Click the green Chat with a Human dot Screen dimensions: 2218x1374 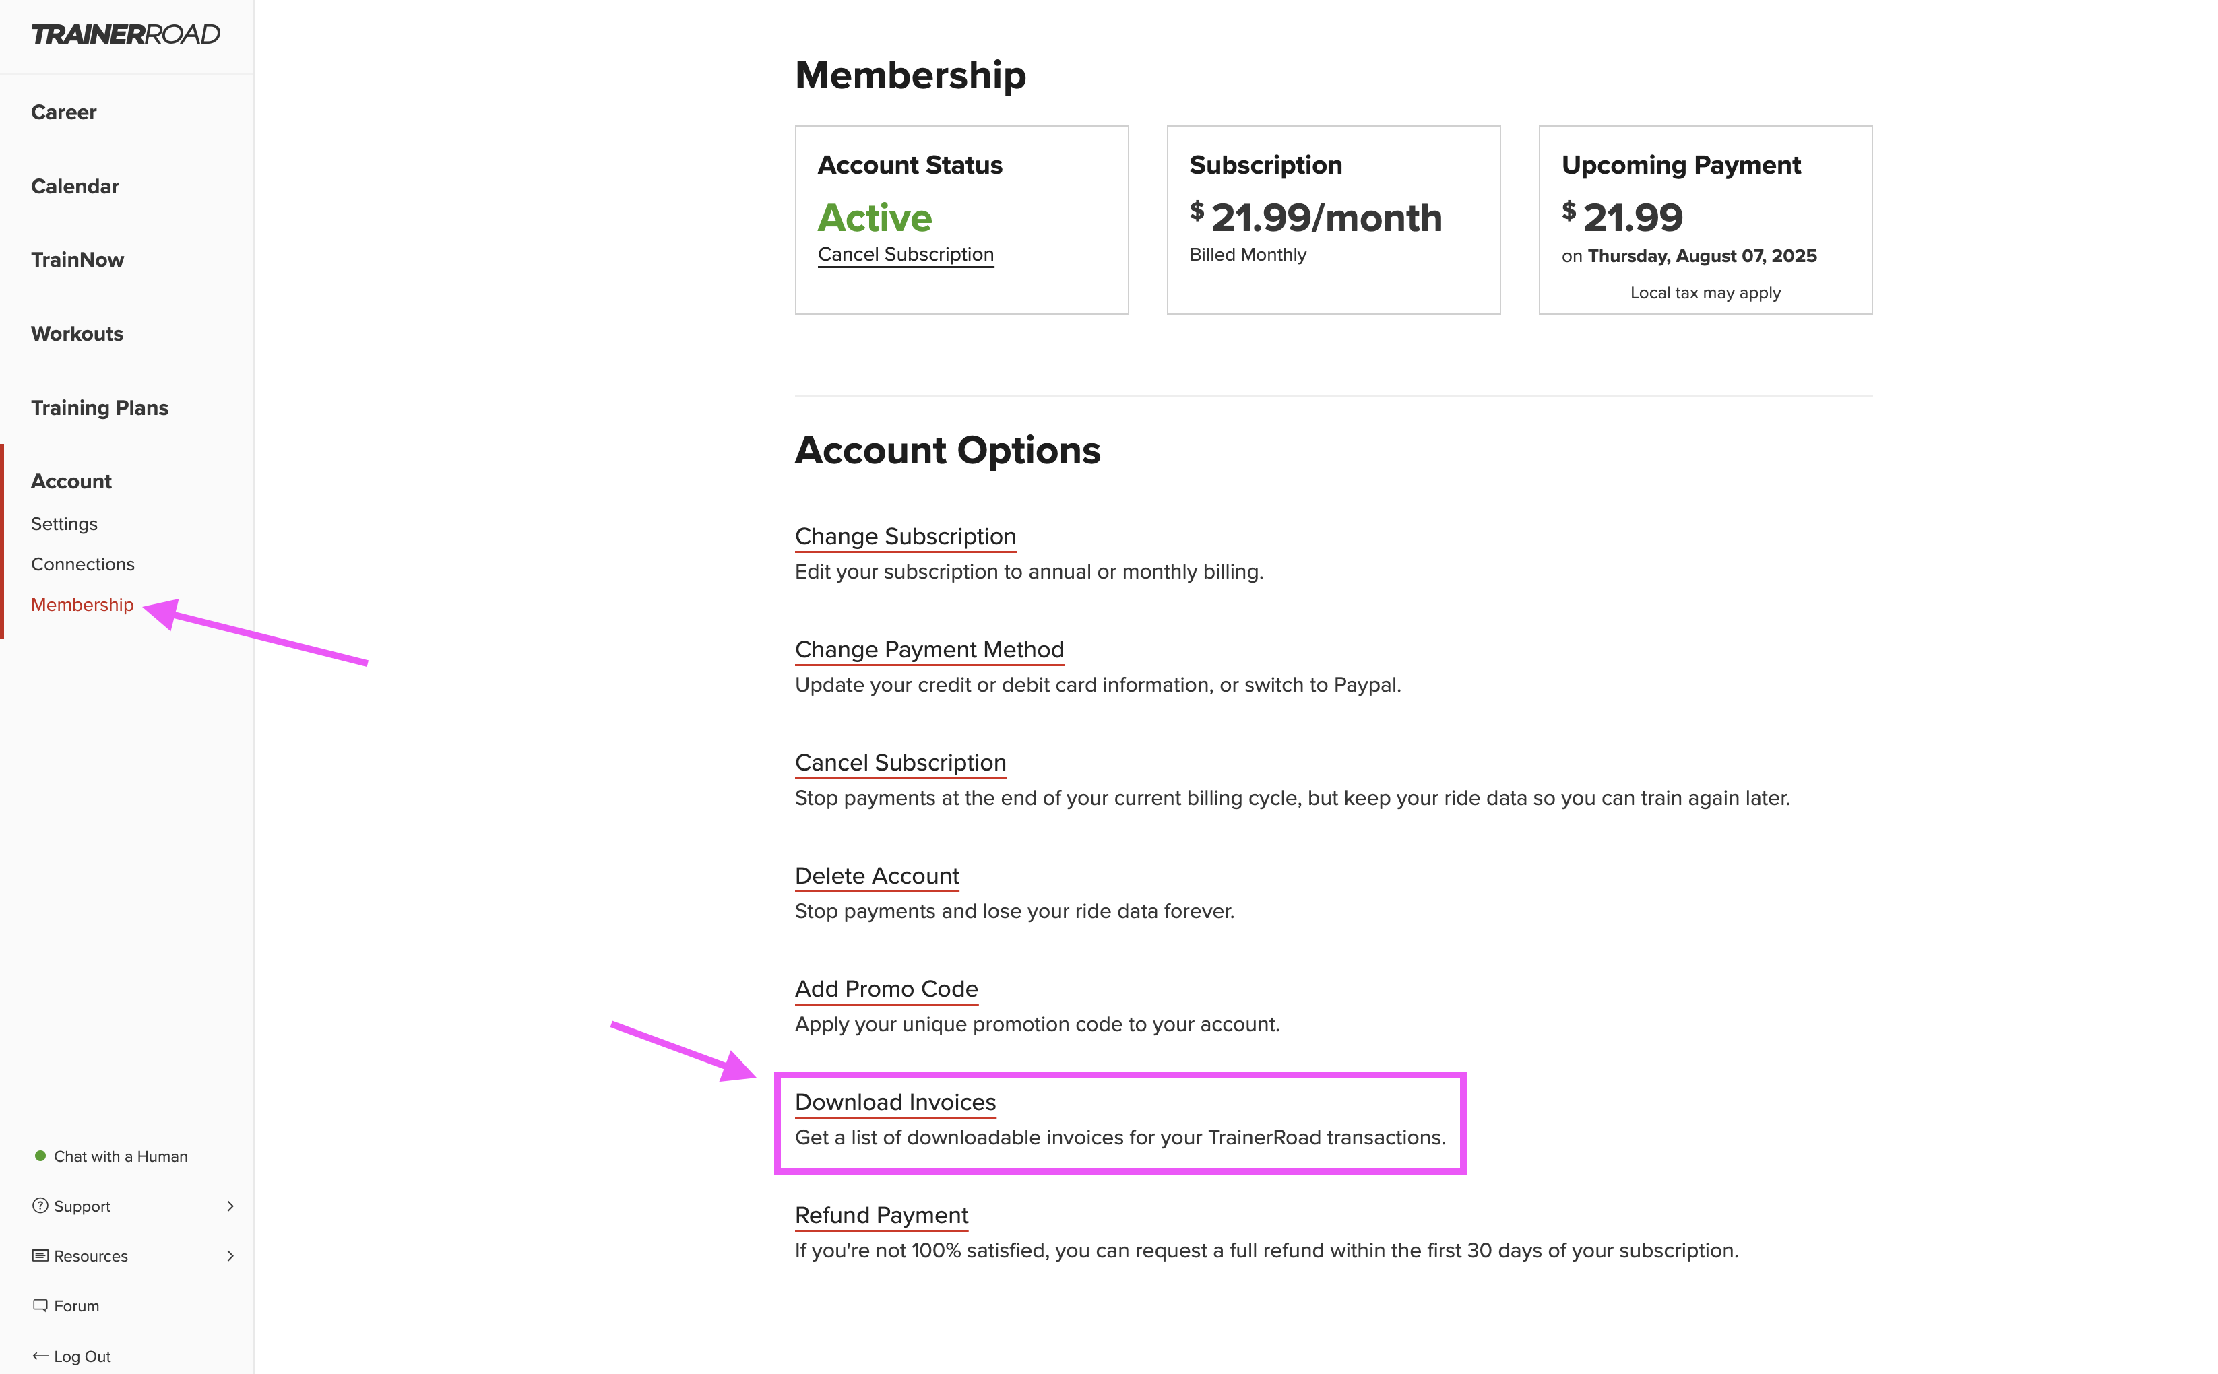point(40,1156)
